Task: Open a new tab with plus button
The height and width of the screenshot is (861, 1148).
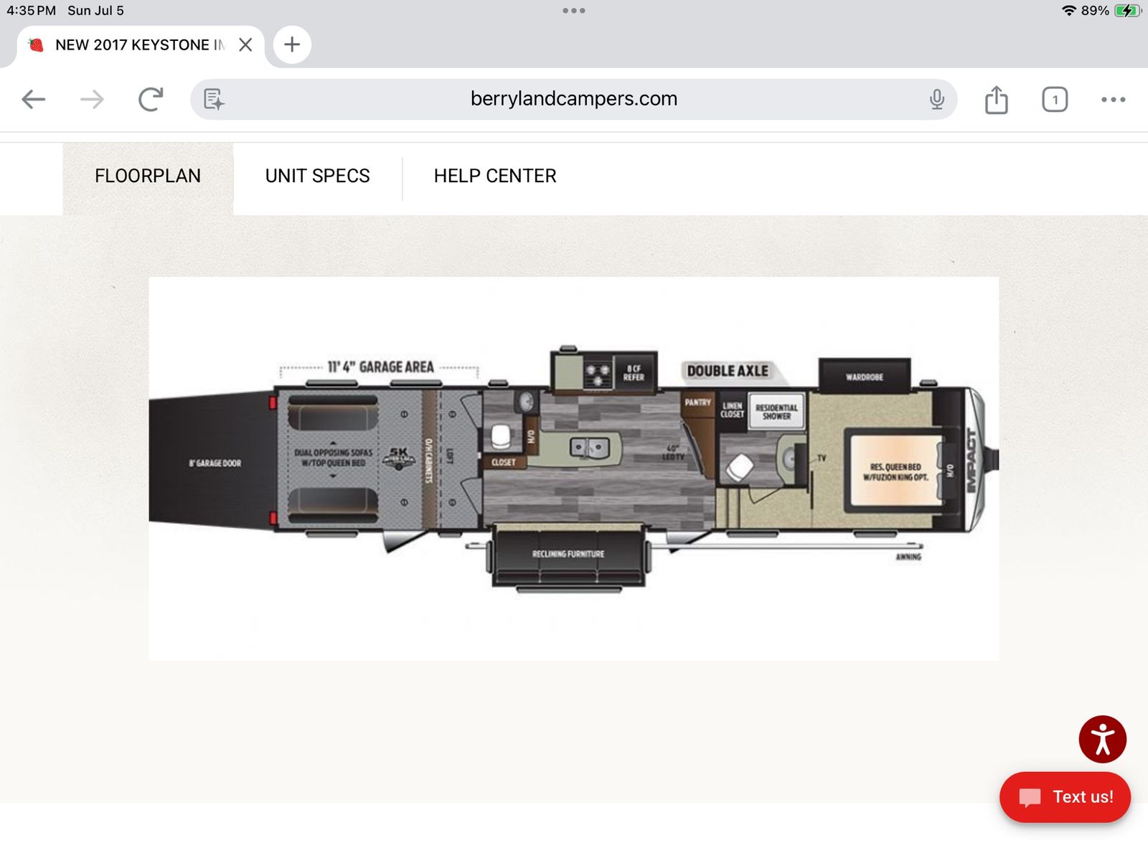Action: (x=292, y=44)
